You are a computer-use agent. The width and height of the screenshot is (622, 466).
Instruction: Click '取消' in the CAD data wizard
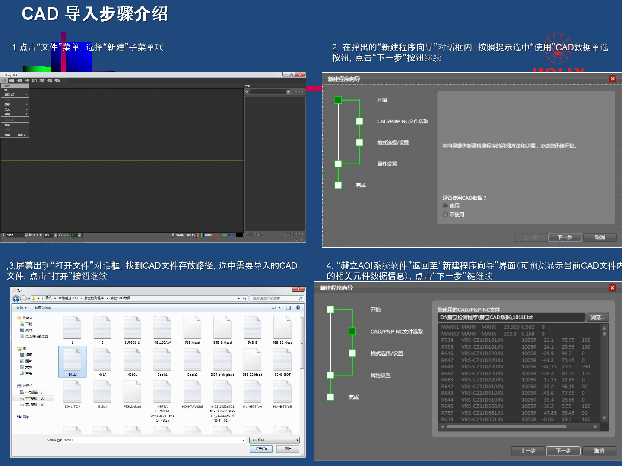coord(600,237)
